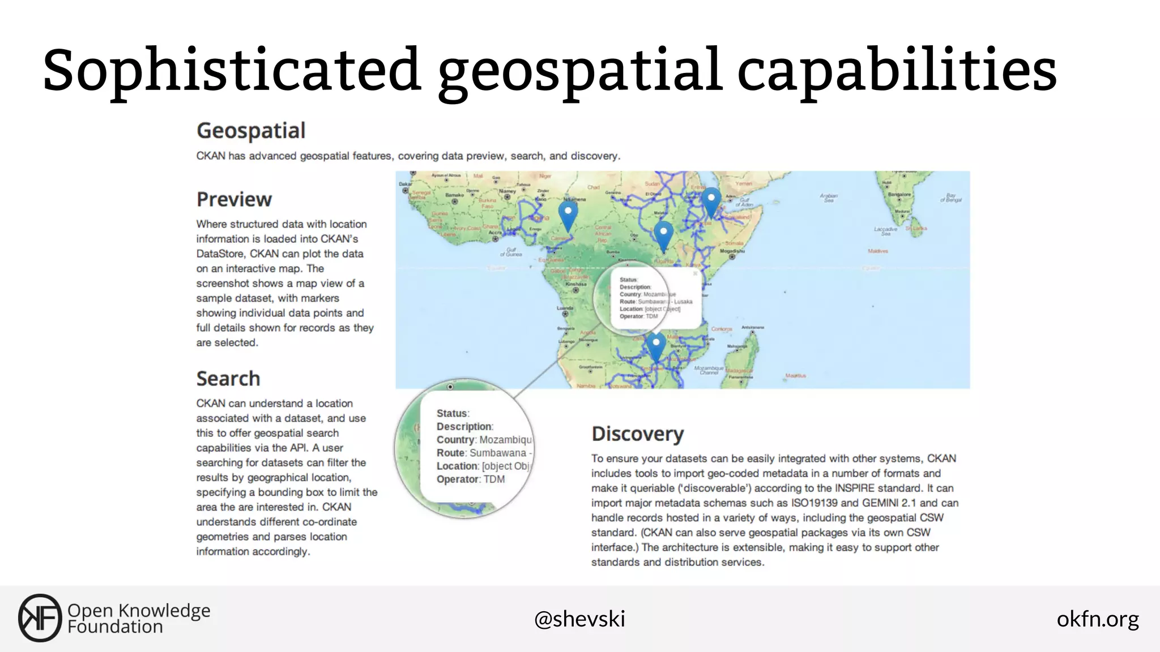Click the Discovery section heading
This screenshot has width=1160, height=652.
[637, 434]
